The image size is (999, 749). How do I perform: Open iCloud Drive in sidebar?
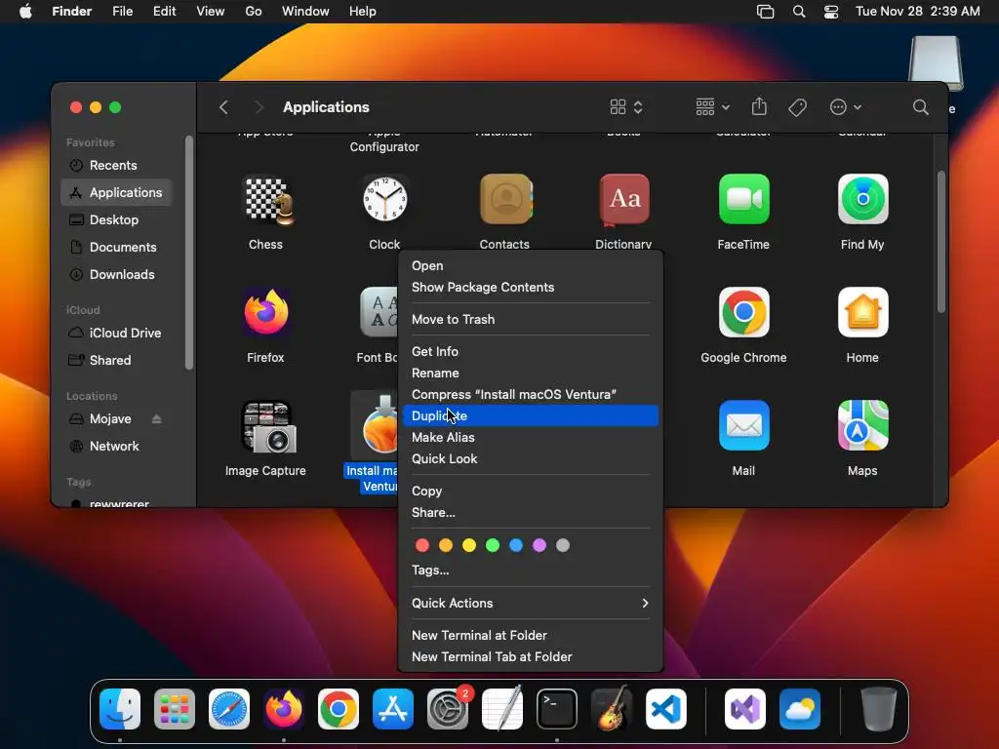pos(116,334)
